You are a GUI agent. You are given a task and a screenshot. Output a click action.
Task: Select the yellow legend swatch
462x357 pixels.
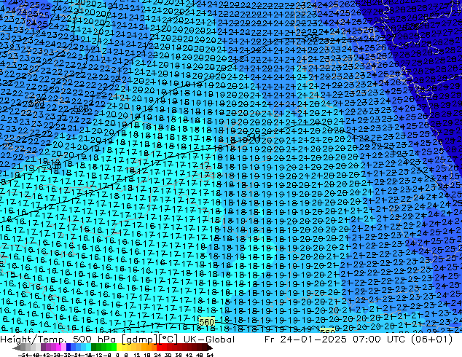tap(119, 348)
